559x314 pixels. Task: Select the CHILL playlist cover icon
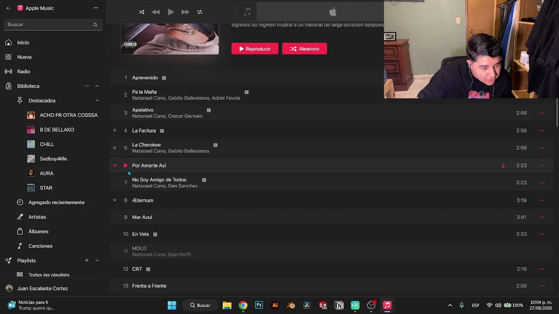coord(31,144)
